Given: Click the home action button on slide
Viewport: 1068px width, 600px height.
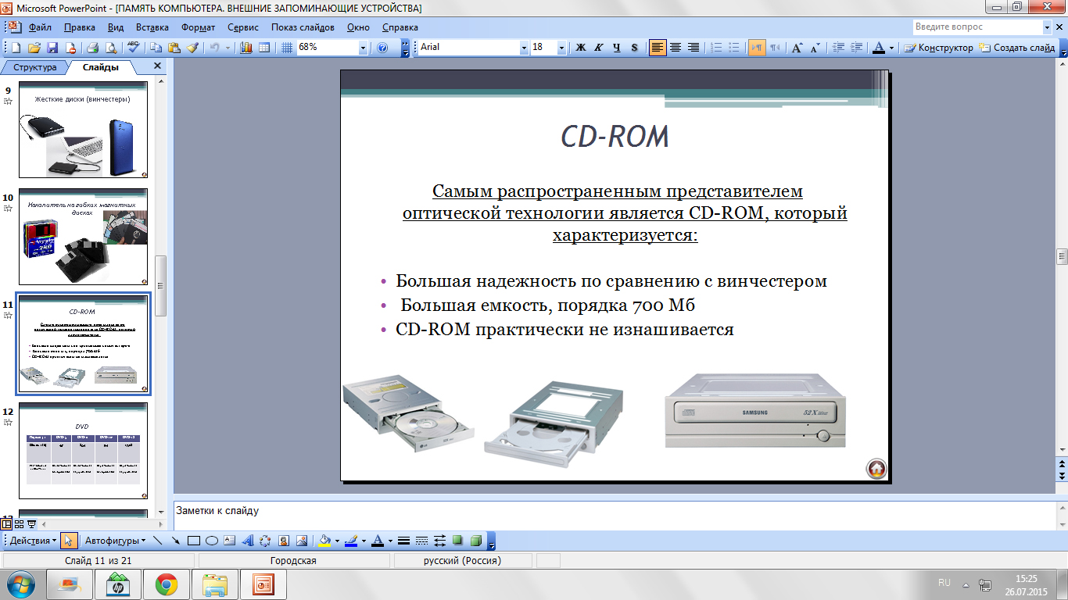Looking at the screenshot, I should click(x=876, y=469).
